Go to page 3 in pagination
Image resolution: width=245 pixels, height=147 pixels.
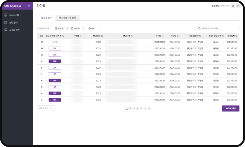click(134, 108)
